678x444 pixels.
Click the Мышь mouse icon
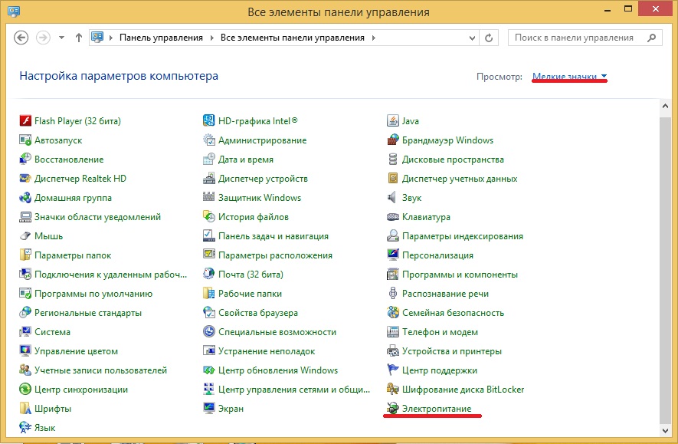tap(25, 236)
